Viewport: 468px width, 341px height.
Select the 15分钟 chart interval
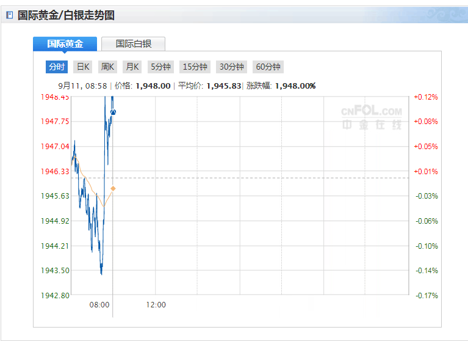coord(195,67)
